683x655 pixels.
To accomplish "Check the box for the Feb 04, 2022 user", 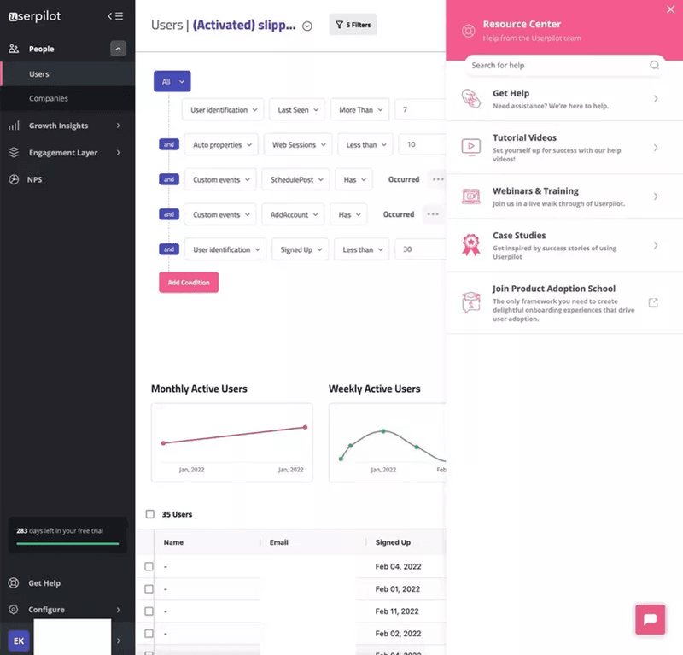I will (x=149, y=566).
